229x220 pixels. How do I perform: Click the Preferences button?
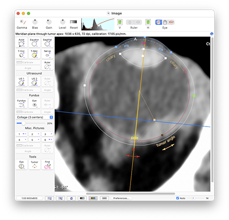tap(121, 198)
